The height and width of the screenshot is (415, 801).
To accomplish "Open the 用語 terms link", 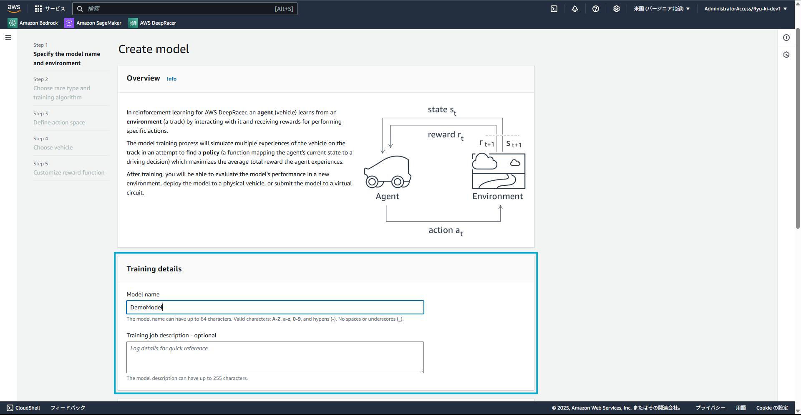I will pos(741,408).
